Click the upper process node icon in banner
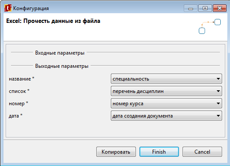This screenshot has height=166, width=230. pos(218,22)
